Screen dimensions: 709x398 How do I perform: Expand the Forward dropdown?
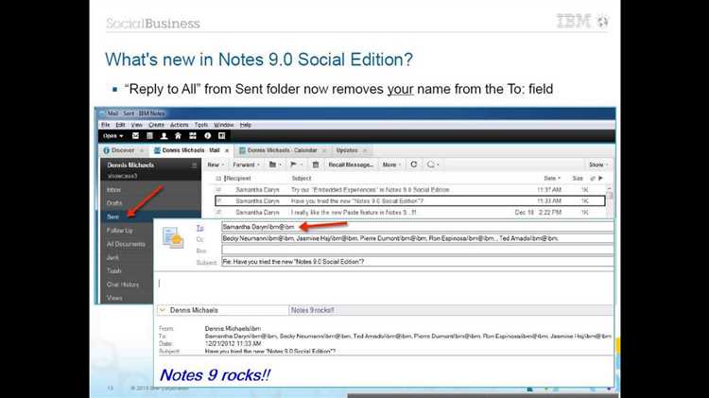pos(248,164)
